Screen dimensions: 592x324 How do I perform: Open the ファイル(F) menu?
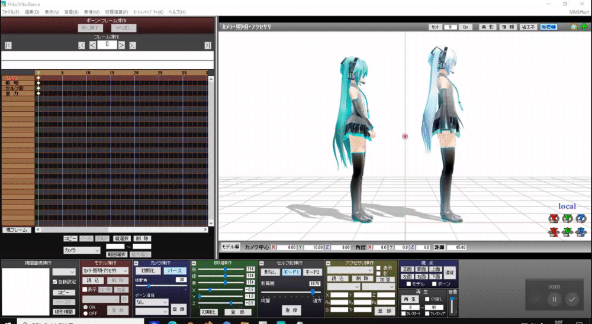[10, 12]
